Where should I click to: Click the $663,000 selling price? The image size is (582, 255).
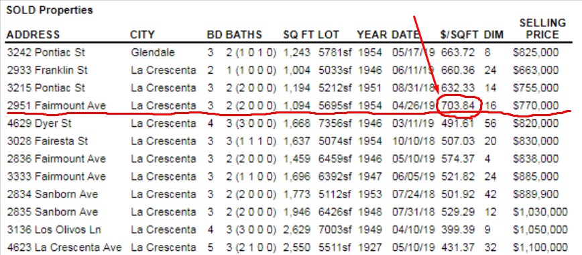pos(536,70)
